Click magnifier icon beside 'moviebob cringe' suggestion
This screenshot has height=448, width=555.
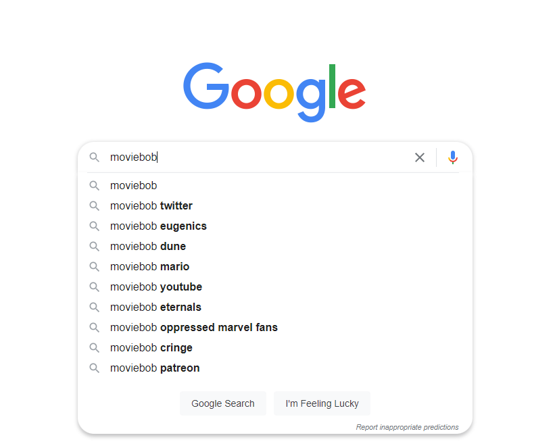95,347
